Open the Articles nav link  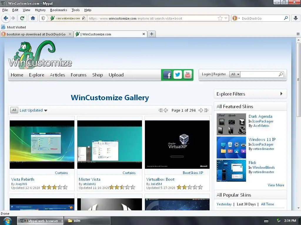pyautogui.click(x=57, y=75)
